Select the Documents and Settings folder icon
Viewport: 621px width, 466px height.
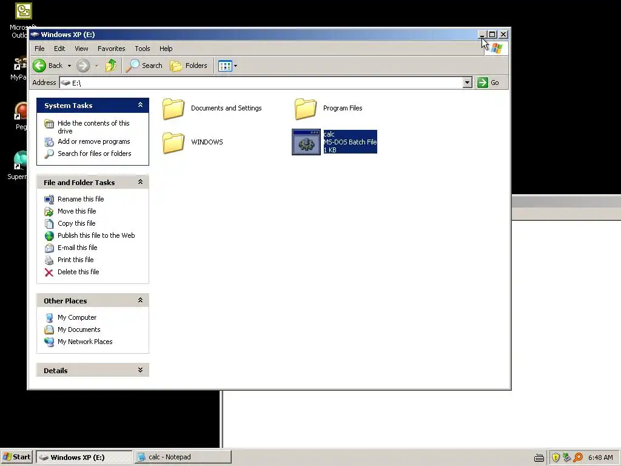(173, 109)
